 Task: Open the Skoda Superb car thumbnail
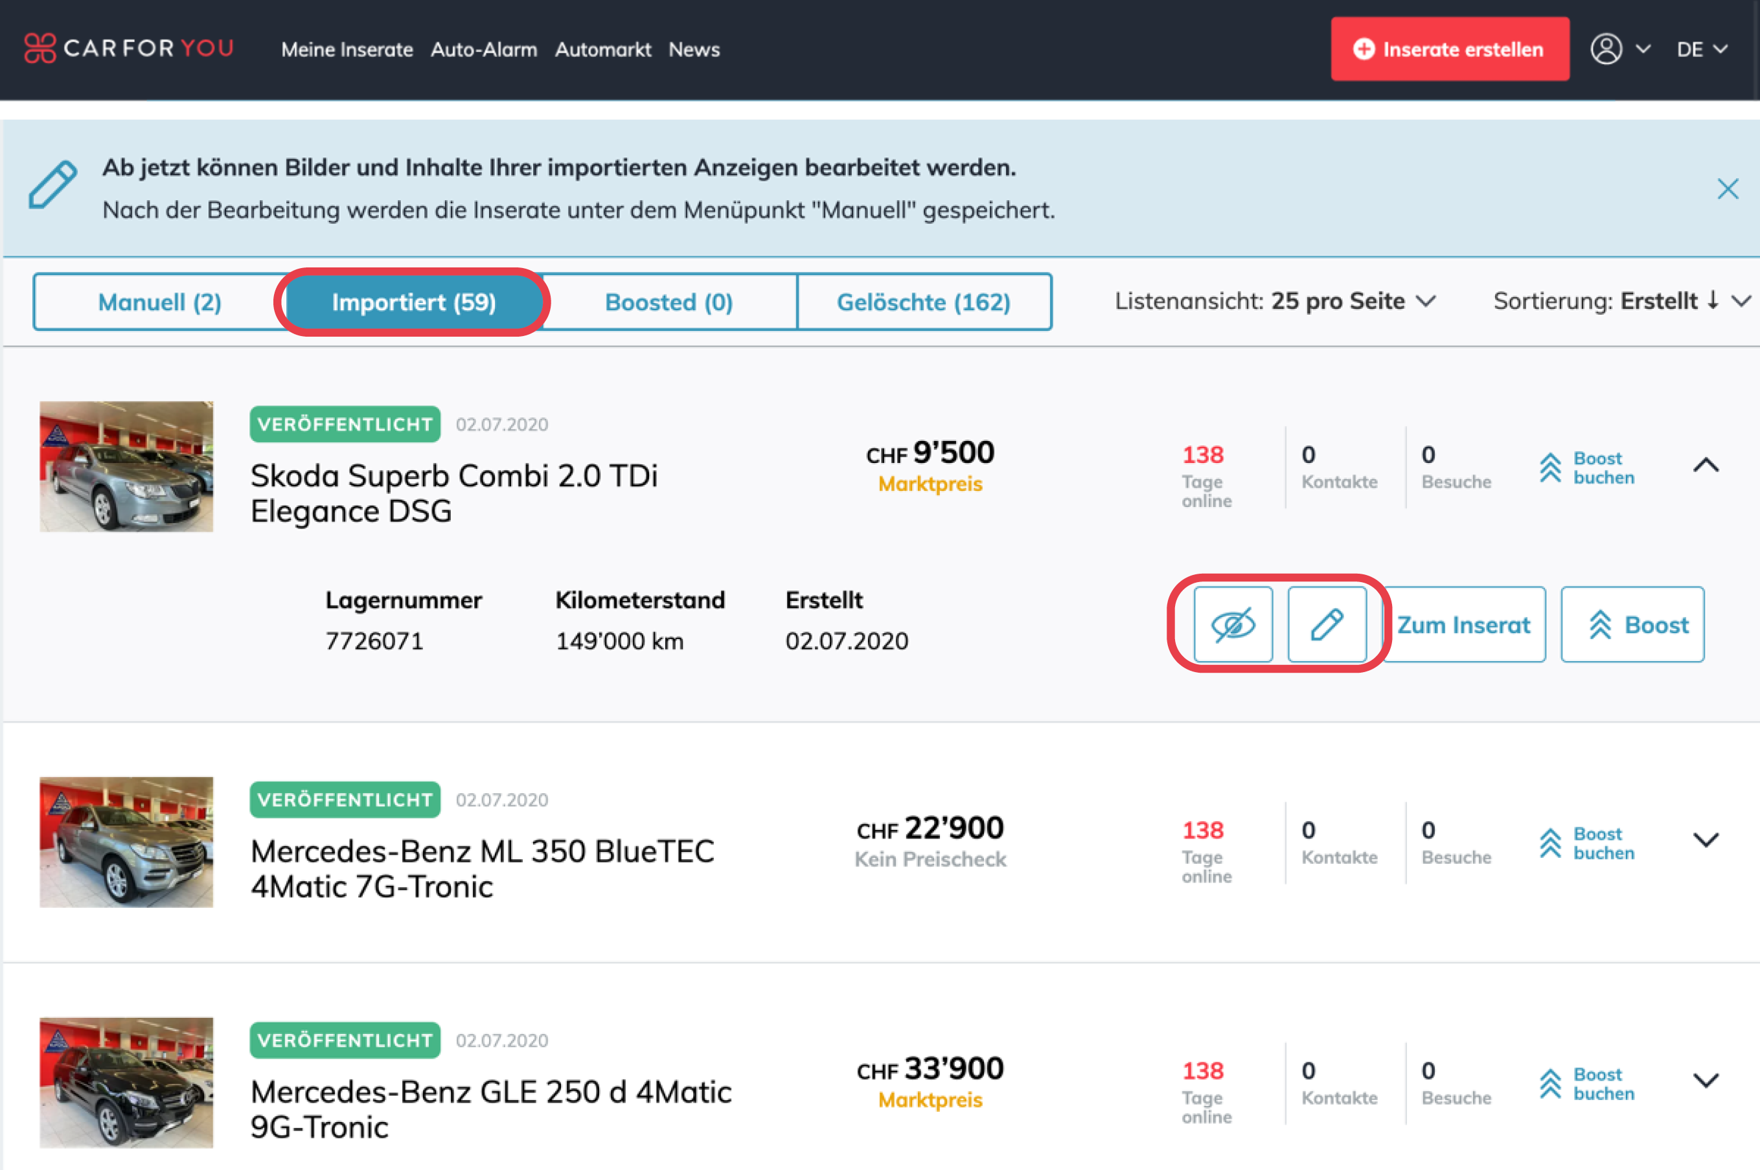(126, 466)
